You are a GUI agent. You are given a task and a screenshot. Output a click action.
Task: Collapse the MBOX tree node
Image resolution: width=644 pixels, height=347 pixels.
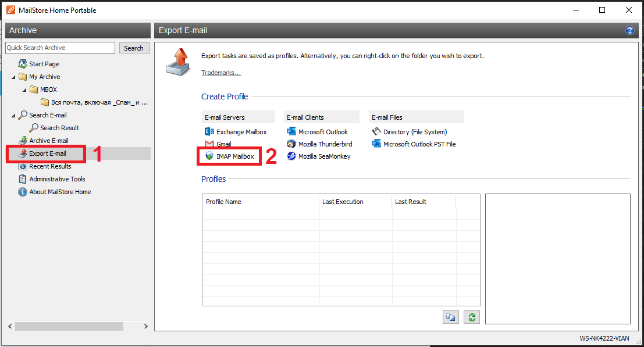click(x=24, y=90)
